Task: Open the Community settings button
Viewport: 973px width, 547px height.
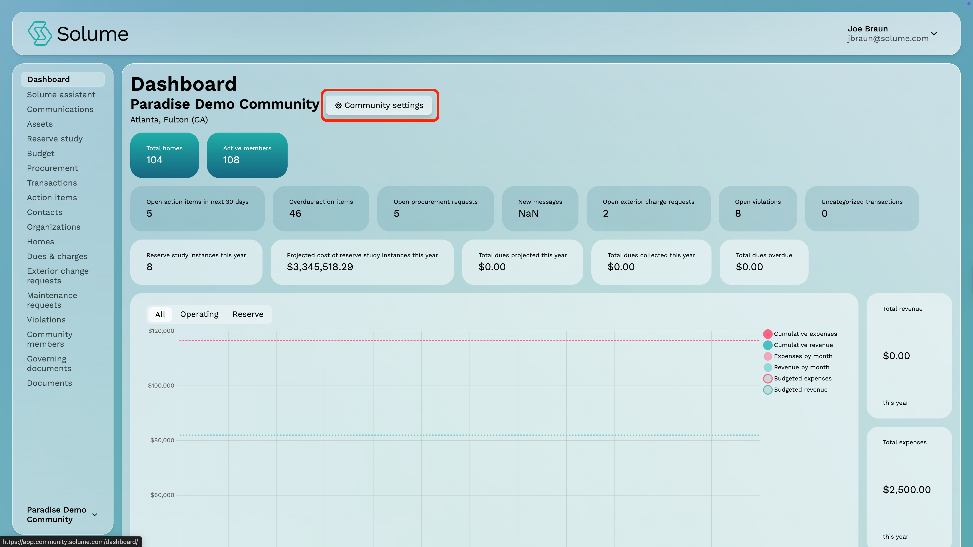Action: tap(379, 105)
